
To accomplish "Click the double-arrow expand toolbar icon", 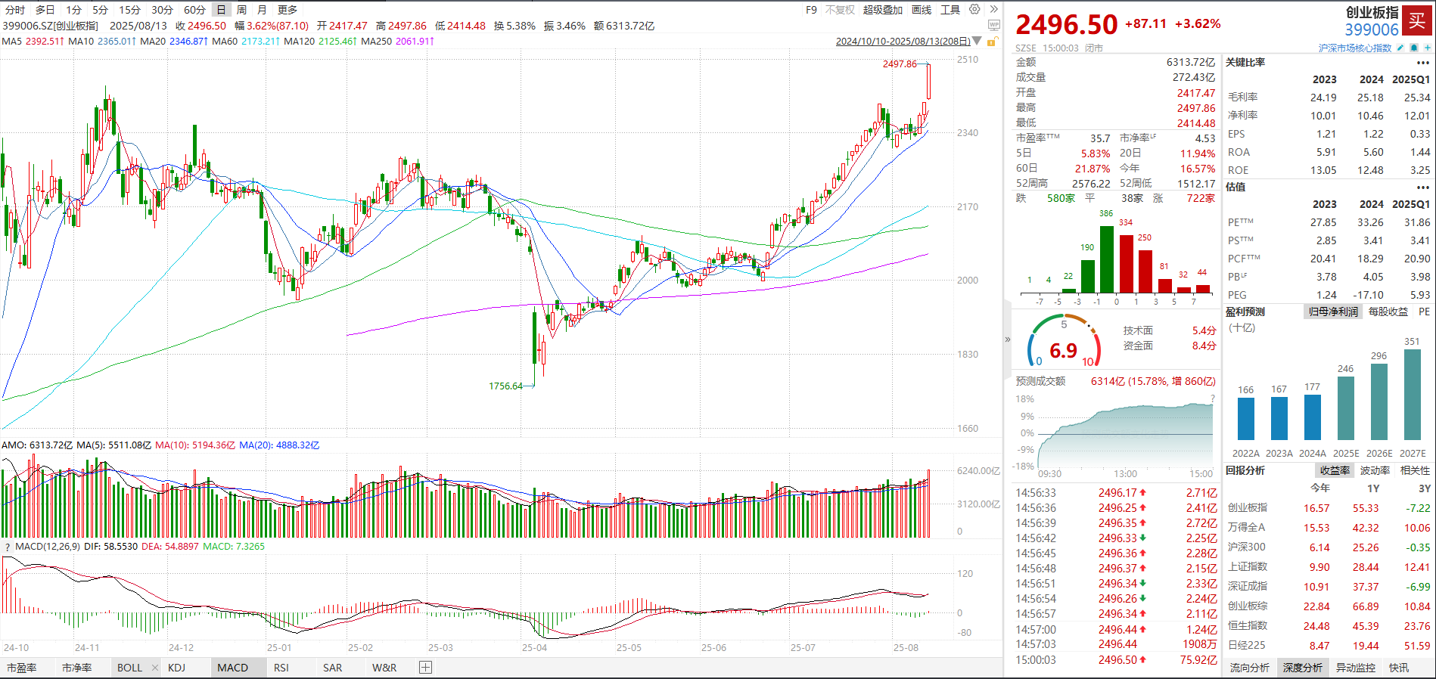I will coord(993,10).
